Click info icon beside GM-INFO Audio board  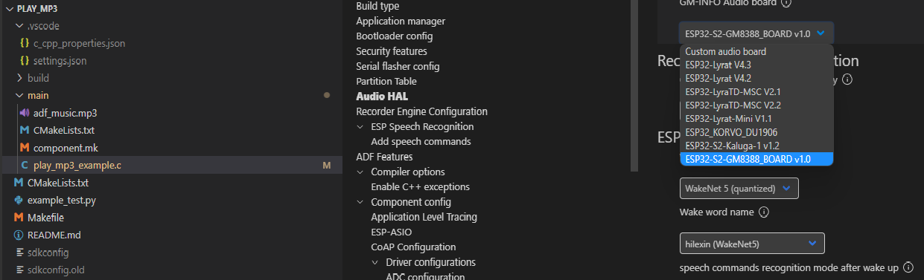pyautogui.click(x=786, y=3)
